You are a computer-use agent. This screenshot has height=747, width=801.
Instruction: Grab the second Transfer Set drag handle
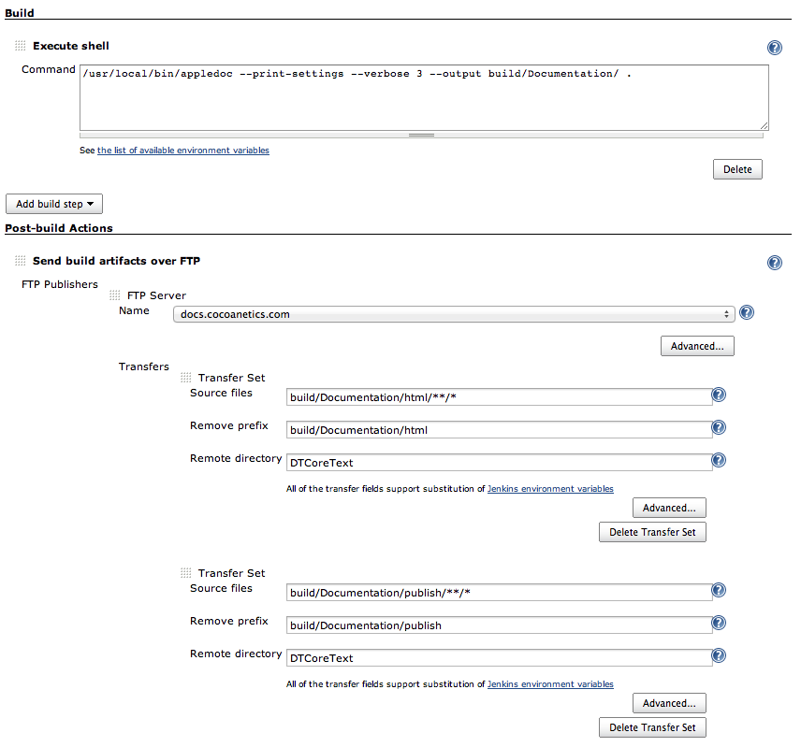click(x=185, y=573)
